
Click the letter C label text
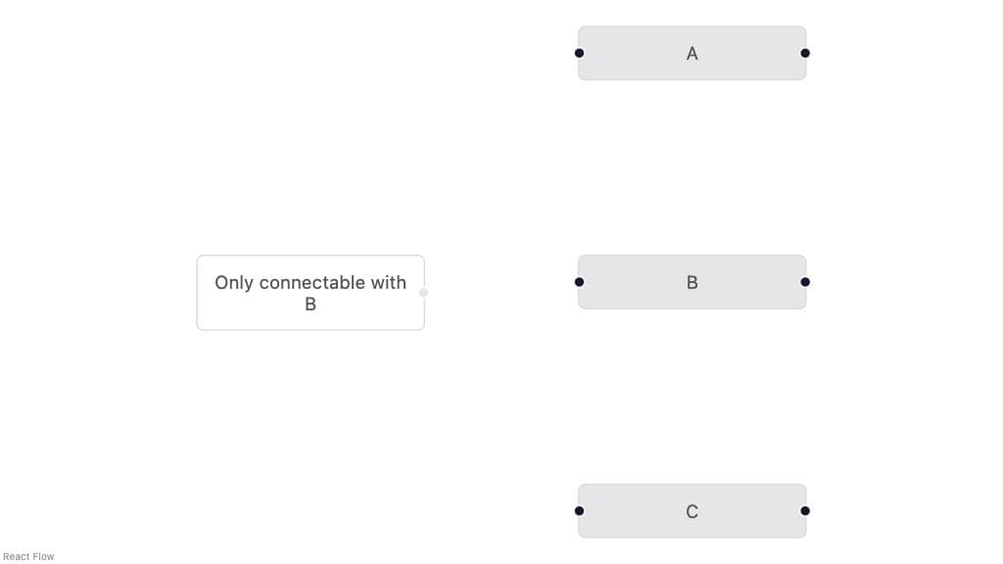tap(693, 511)
